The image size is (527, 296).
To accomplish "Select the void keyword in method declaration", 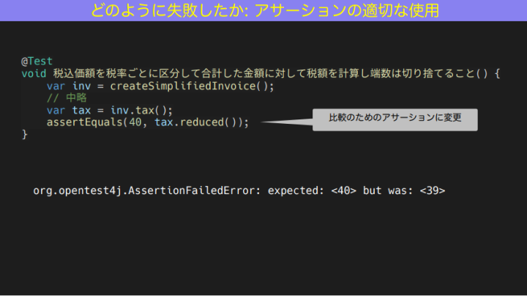I will (x=34, y=73).
